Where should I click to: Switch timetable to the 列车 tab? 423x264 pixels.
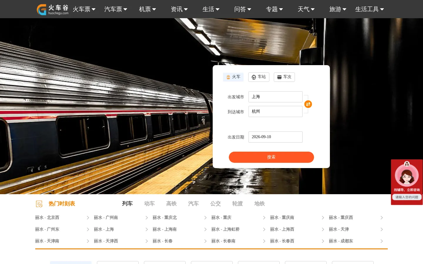127,204
